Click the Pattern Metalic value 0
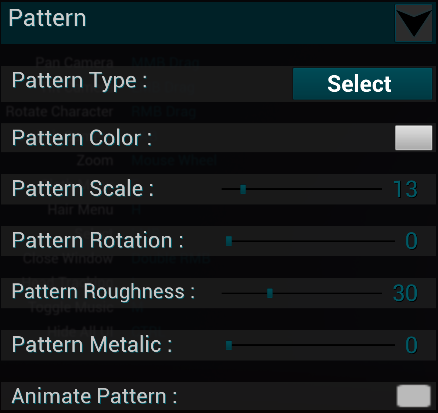Screen dimensions: 438x413 point(411,345)
